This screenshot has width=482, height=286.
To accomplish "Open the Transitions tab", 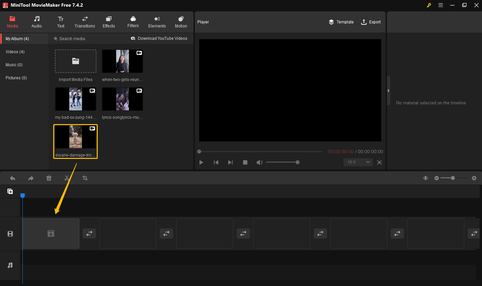I will coord(85,22).
